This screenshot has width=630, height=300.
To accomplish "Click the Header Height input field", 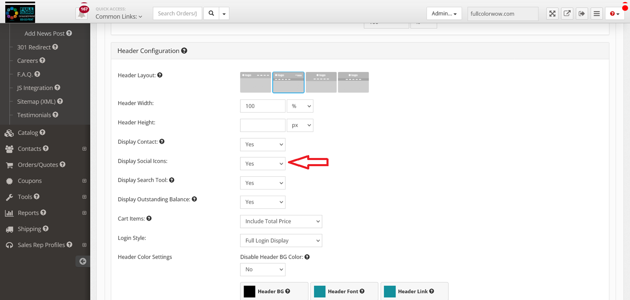I will tap(262, 125).
